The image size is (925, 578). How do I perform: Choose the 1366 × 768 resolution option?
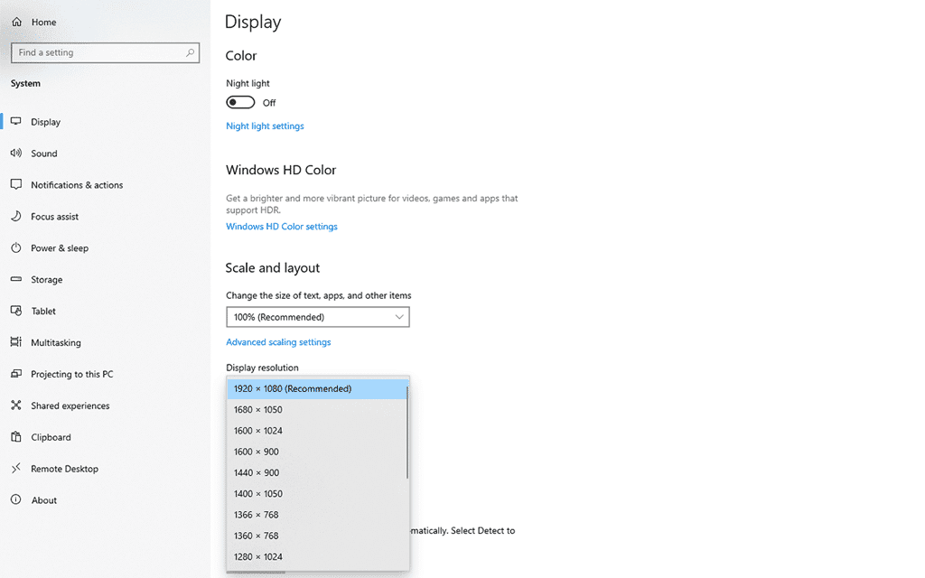256,514
